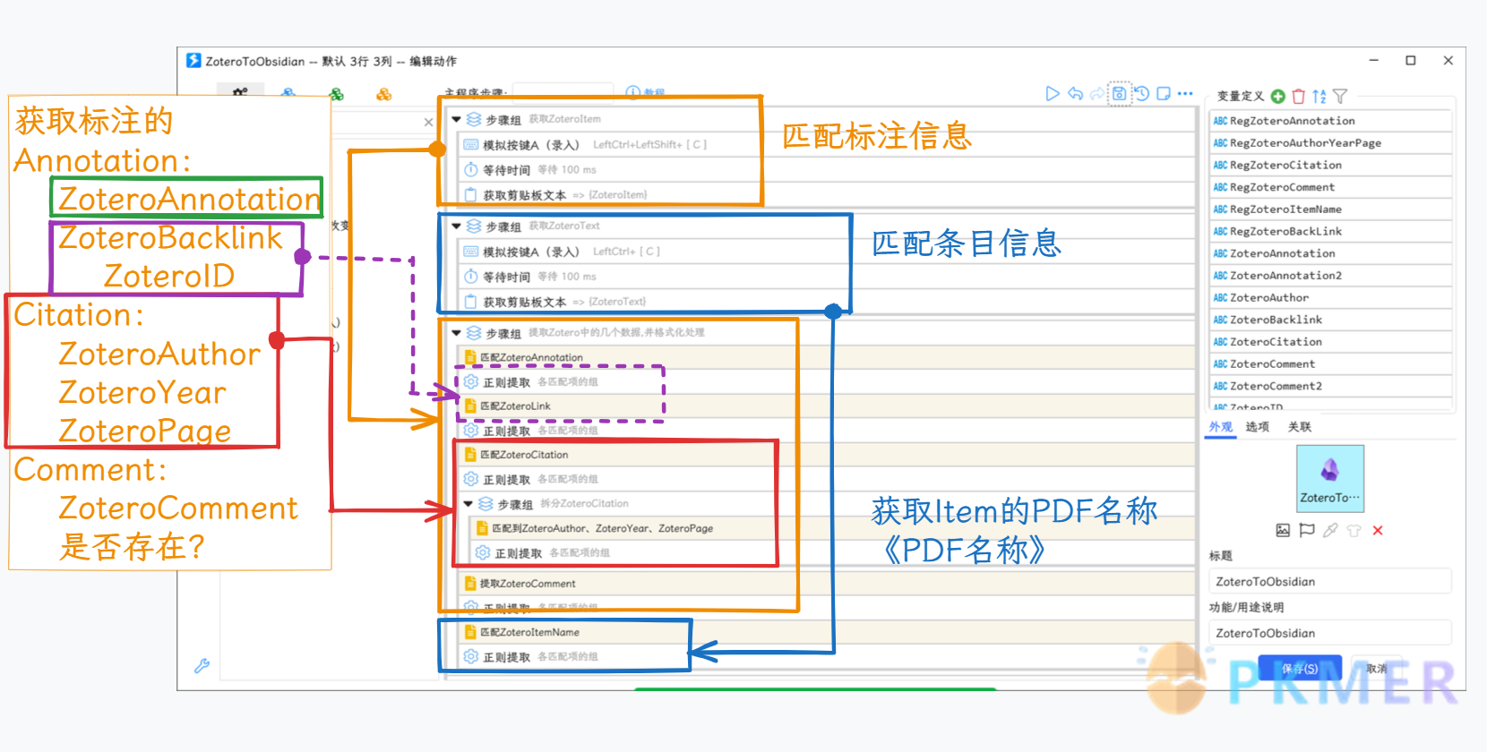Open the sticky note icon
The width and height of the screenshot is (1487, 752).
point(1164,93)
